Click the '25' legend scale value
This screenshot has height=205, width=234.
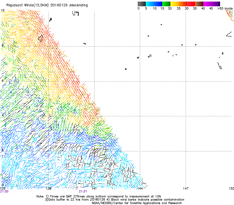pyautogui.click(x=179, y=9)
